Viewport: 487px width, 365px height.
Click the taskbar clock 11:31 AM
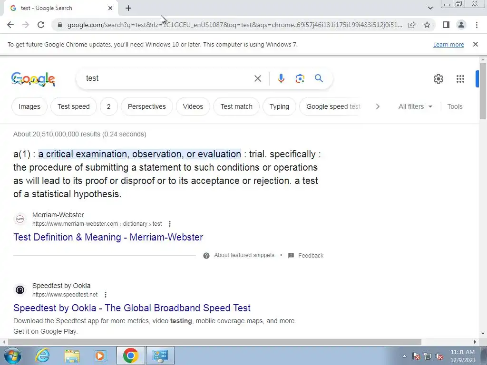(462, 356)
